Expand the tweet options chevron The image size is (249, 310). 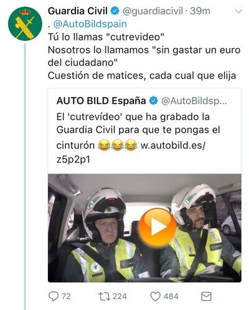tap(238, 11)
